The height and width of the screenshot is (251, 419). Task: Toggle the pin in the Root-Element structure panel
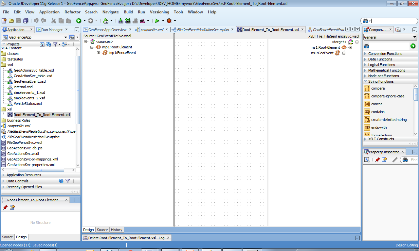point(5,207)
